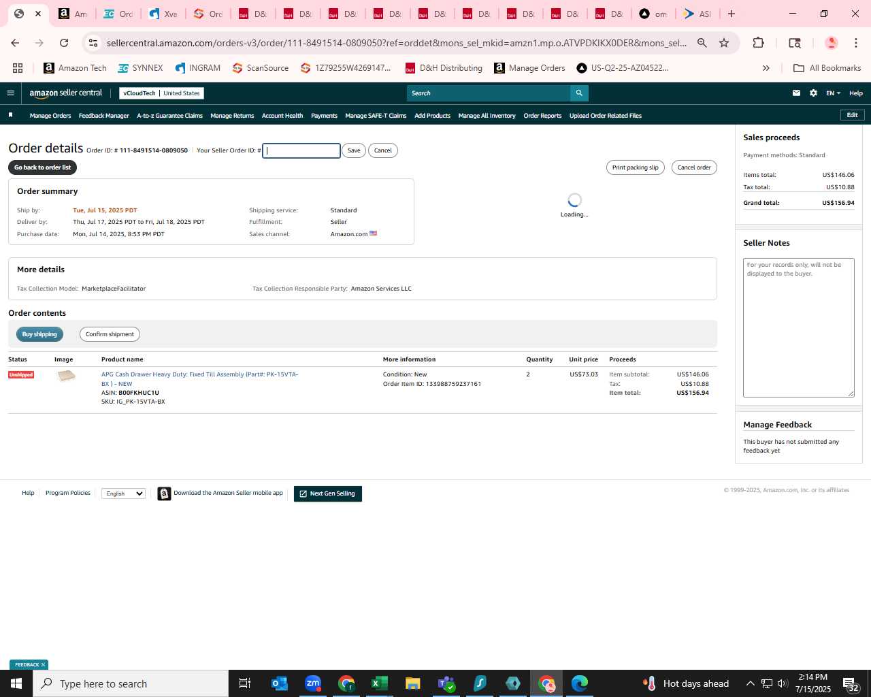Click the Seller Central search field
The width and height of the screenshot is (871, 697).
point(489,93)
